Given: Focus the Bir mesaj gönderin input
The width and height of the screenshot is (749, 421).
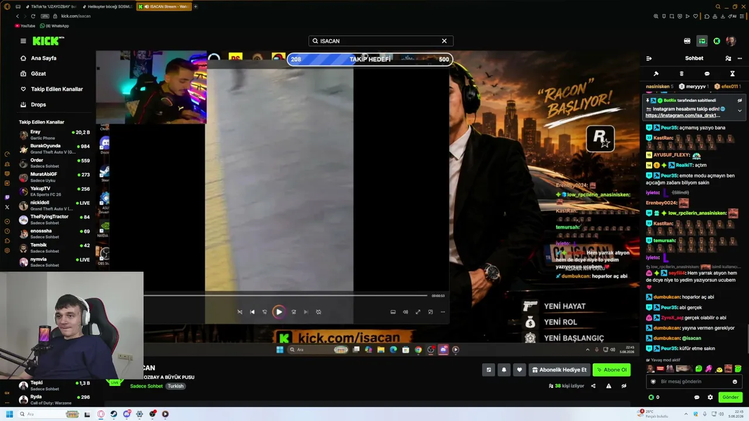Looking at the screenshot, I should tap(694, 382).
